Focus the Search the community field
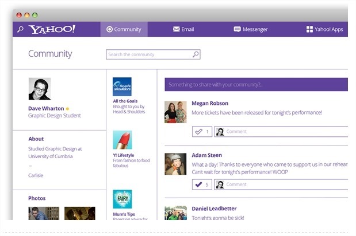The height and width of the screenshot is (236, 356). pyautogui.click(x=153, y=54)
